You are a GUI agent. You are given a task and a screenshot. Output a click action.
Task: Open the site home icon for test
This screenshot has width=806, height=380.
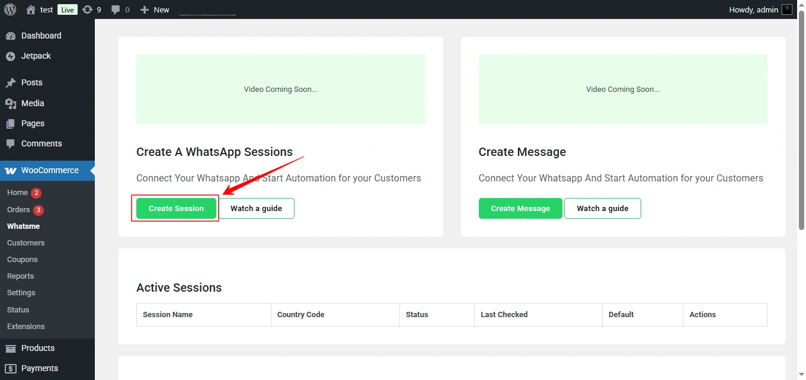[x=31, y=9]
